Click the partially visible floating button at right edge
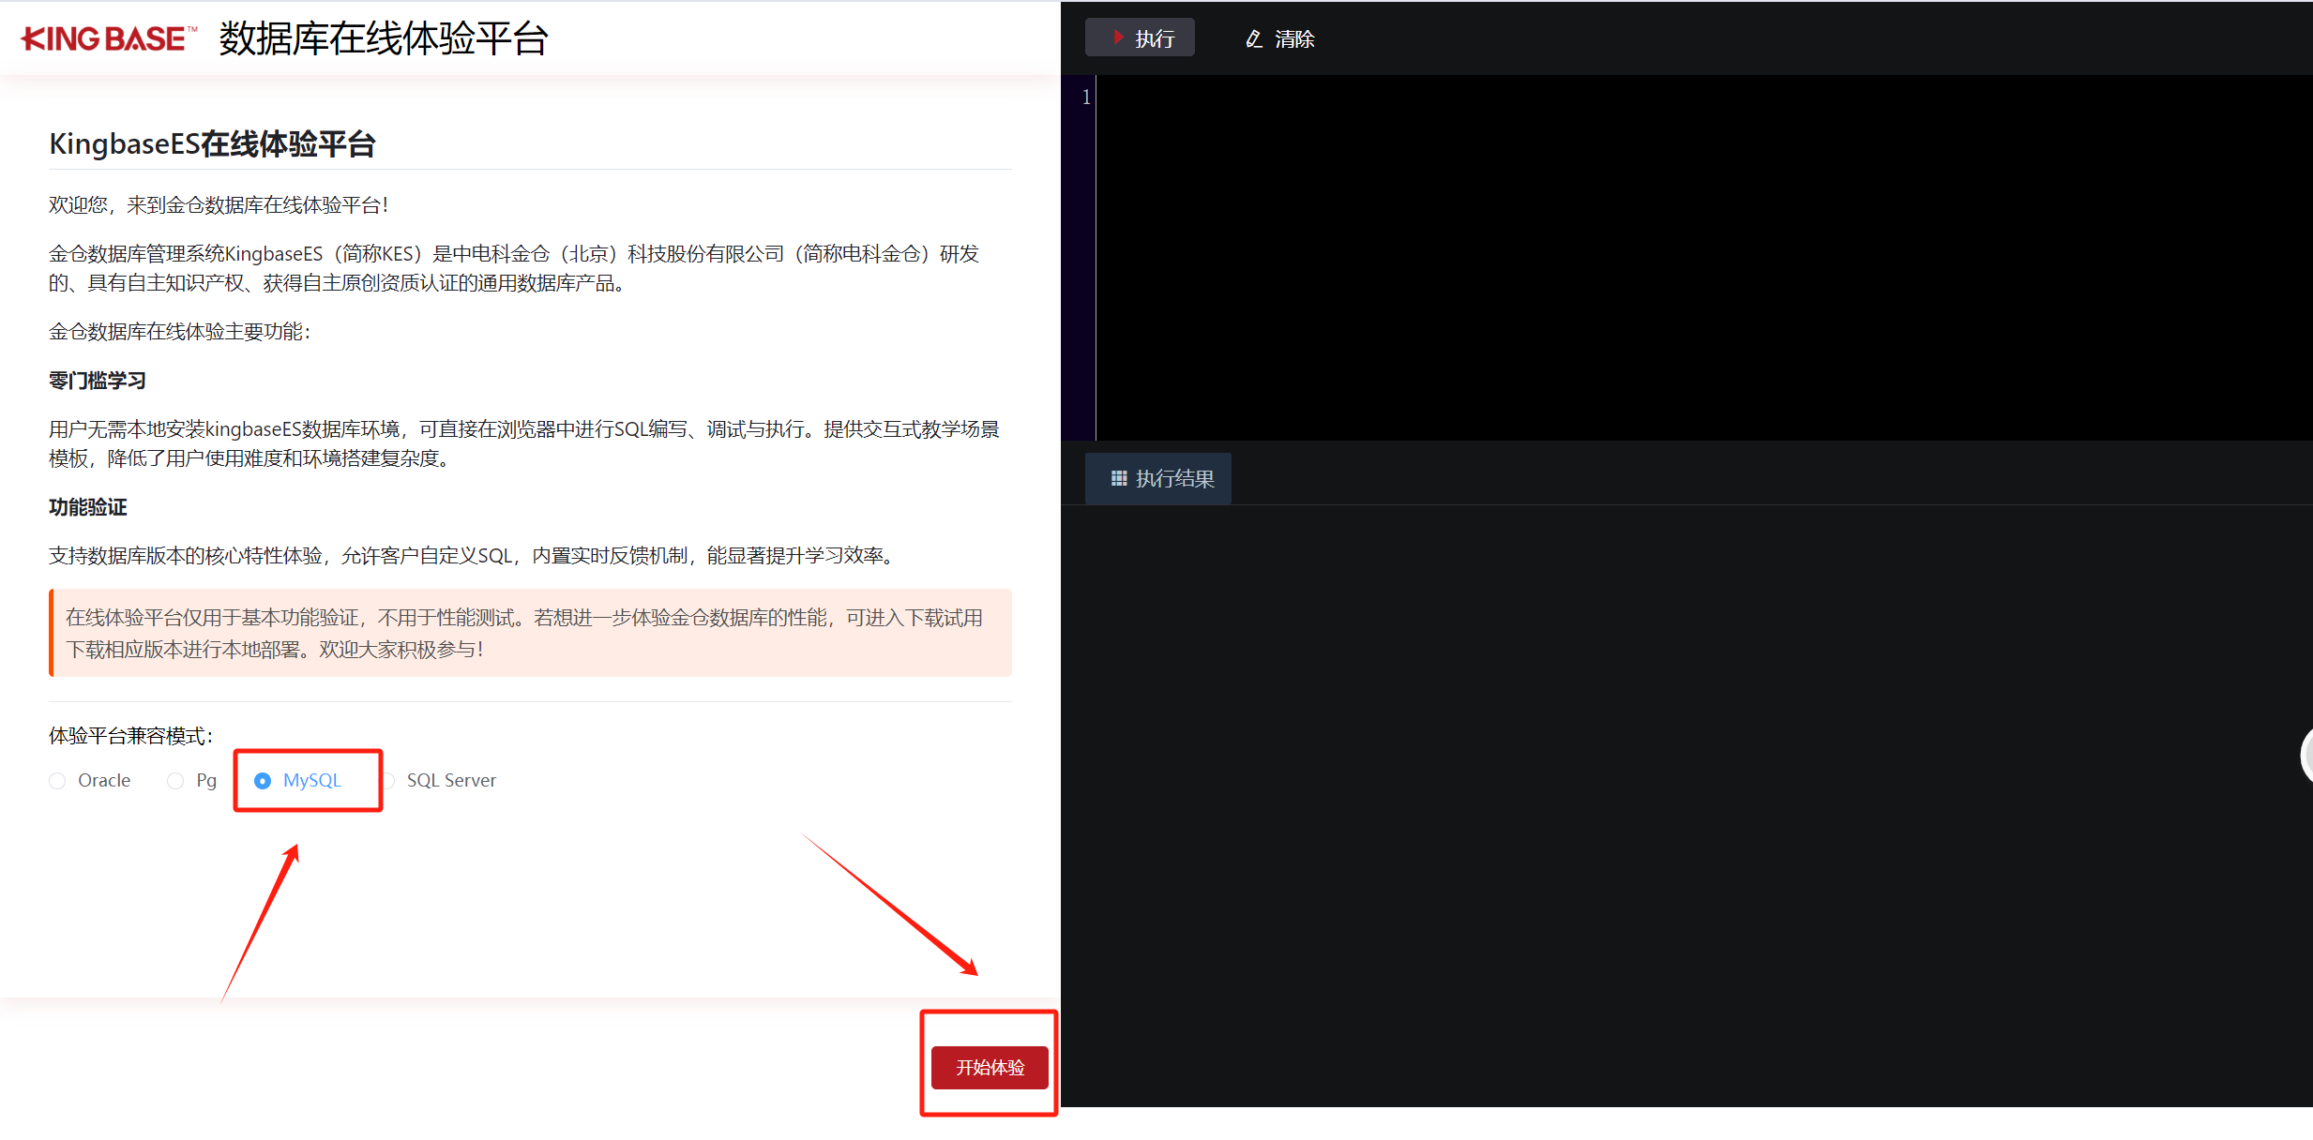 click(x=2306, y=755)
